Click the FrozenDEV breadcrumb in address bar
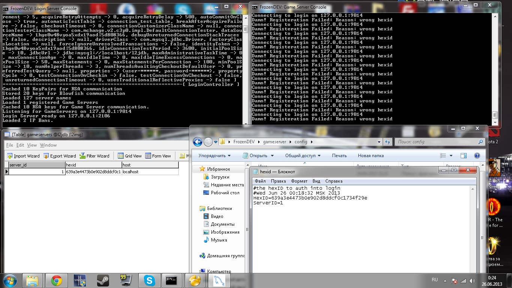 (x=244, y=142)
